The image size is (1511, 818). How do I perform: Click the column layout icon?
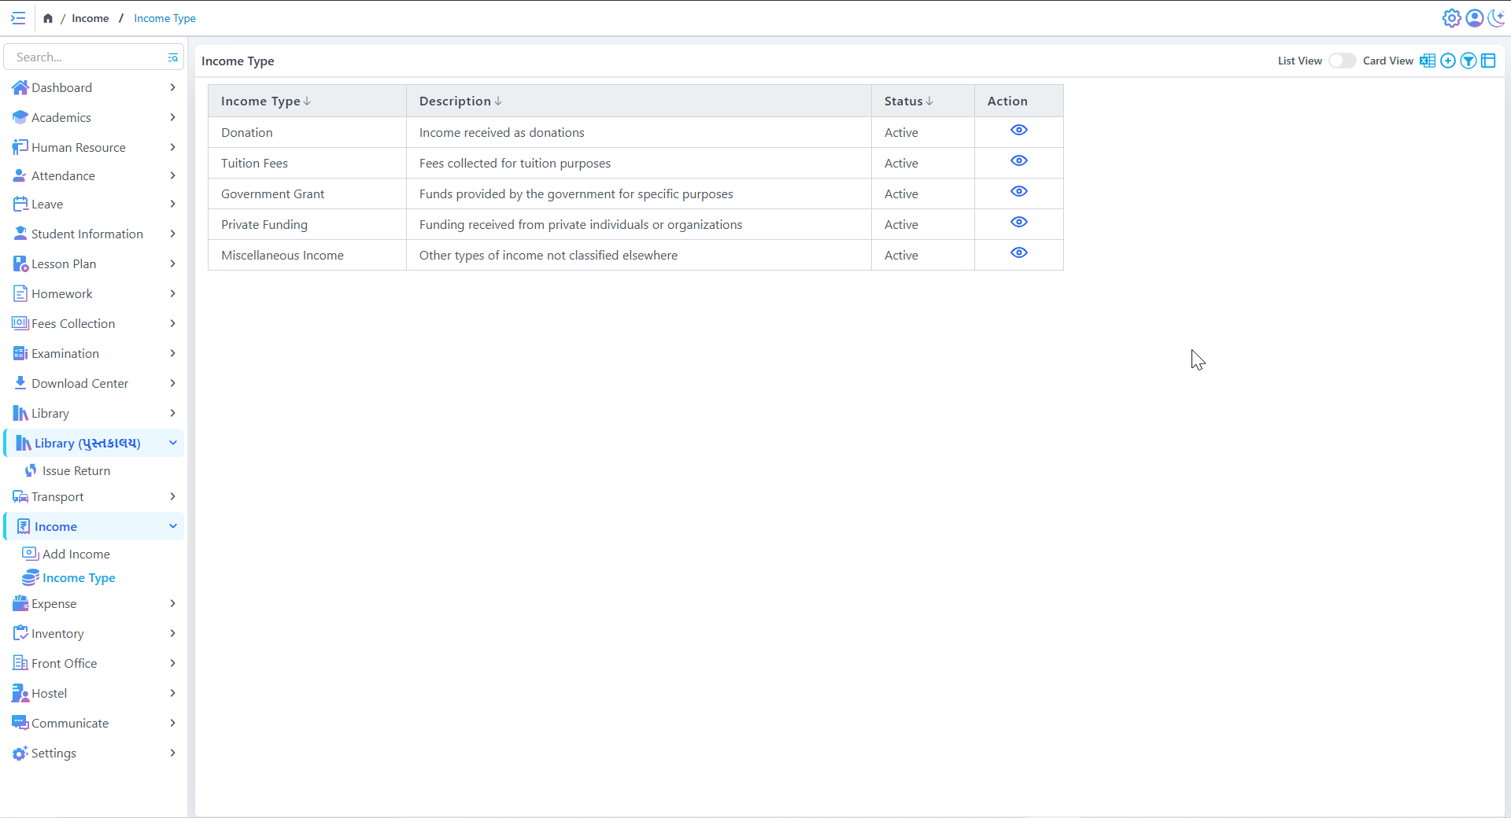[x=1488, y=61]
